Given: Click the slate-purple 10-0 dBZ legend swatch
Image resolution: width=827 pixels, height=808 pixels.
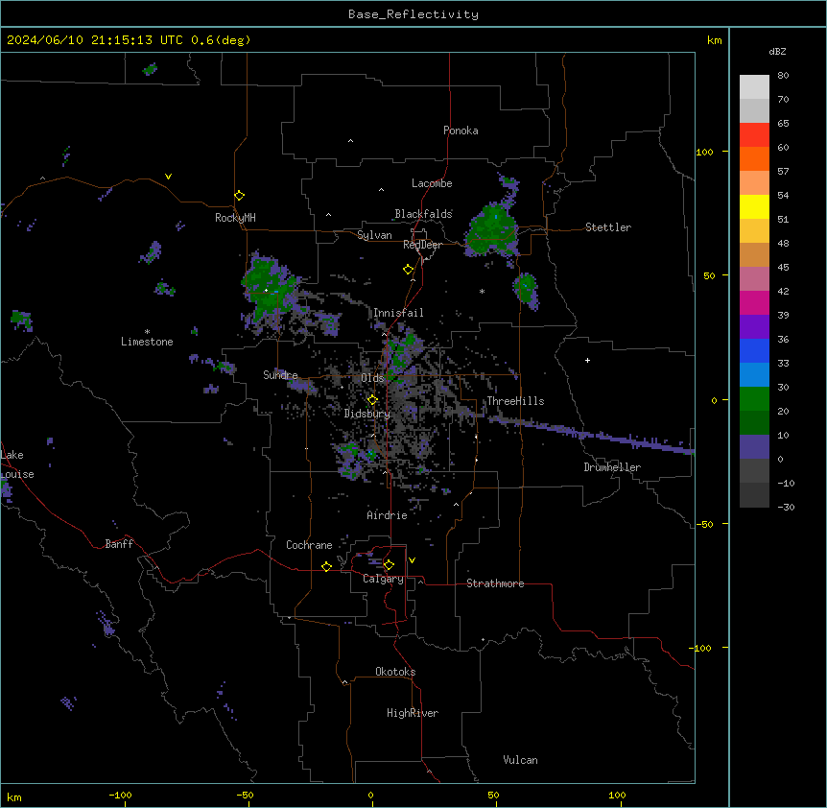Looking at the screenshot, I should pyautogui.click(x=754, y=447).
